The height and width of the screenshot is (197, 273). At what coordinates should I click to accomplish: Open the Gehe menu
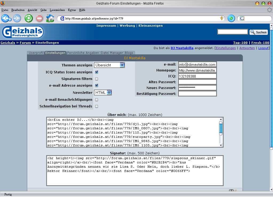tap(43, 10)
